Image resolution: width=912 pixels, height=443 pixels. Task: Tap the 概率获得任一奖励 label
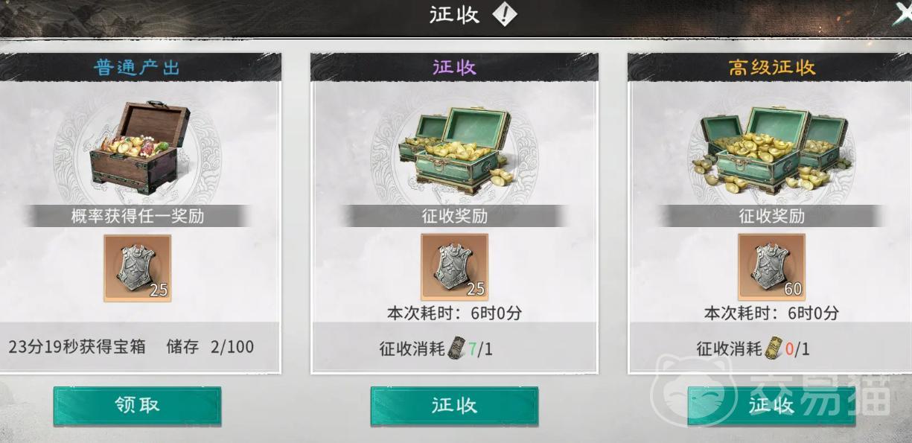(x=138, y=217)
